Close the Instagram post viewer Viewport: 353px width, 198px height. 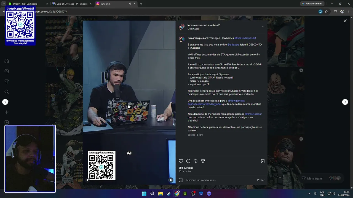pyautogui.click(x=345, y=21)
